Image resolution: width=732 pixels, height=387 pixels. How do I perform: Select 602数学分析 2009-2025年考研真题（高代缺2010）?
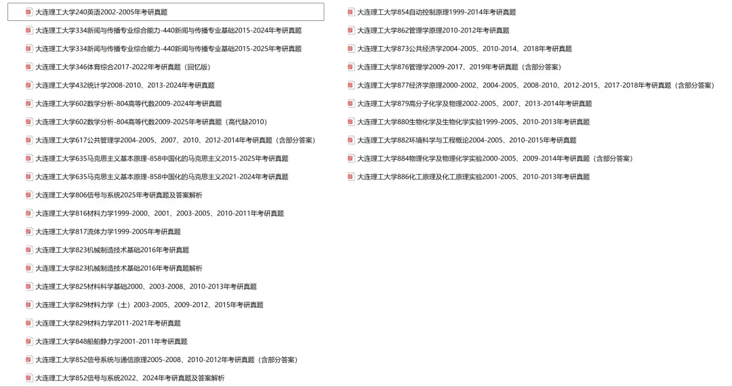pyautogui.click(x=151, y=122)
